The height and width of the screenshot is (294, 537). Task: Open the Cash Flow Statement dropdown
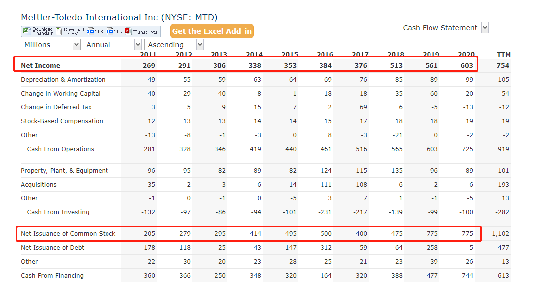coord(444,28)
